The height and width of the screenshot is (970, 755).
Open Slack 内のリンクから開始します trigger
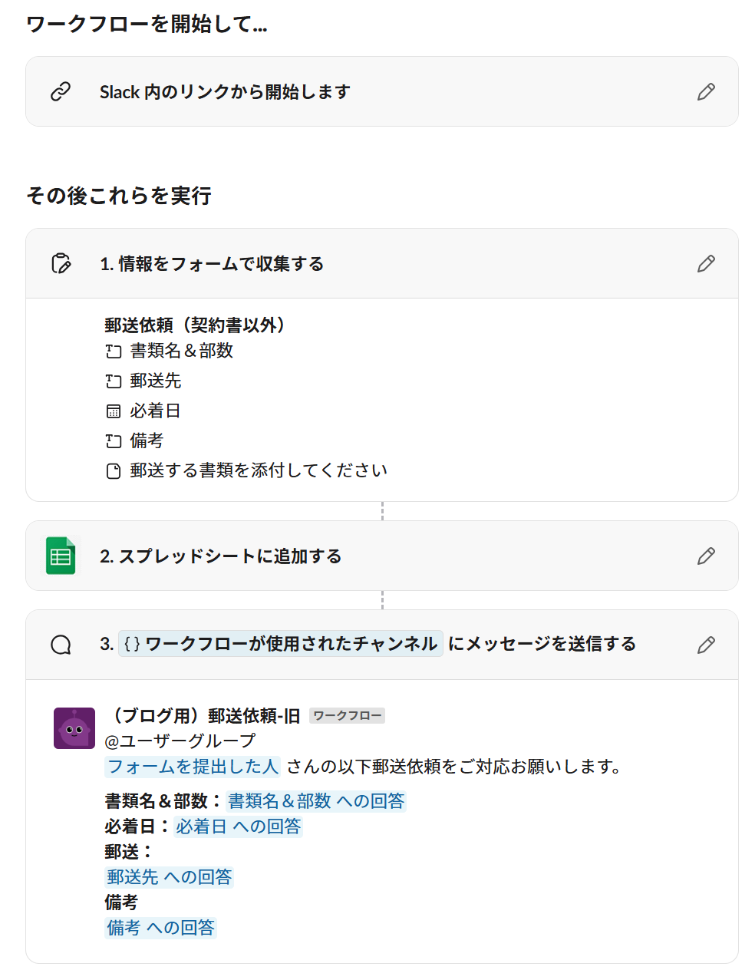(225, 92)
